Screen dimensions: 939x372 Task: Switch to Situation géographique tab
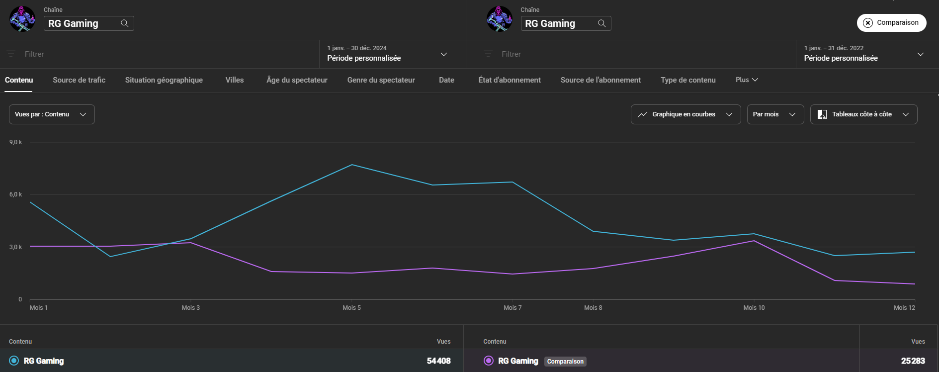tap(164, 80)
